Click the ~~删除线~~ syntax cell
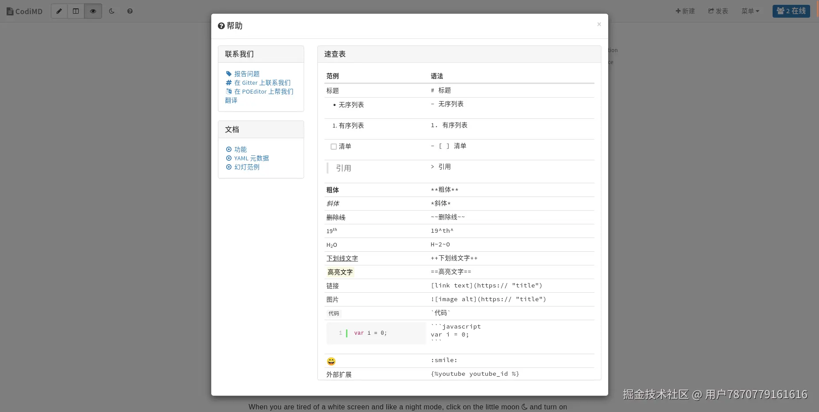 [448, 217]
